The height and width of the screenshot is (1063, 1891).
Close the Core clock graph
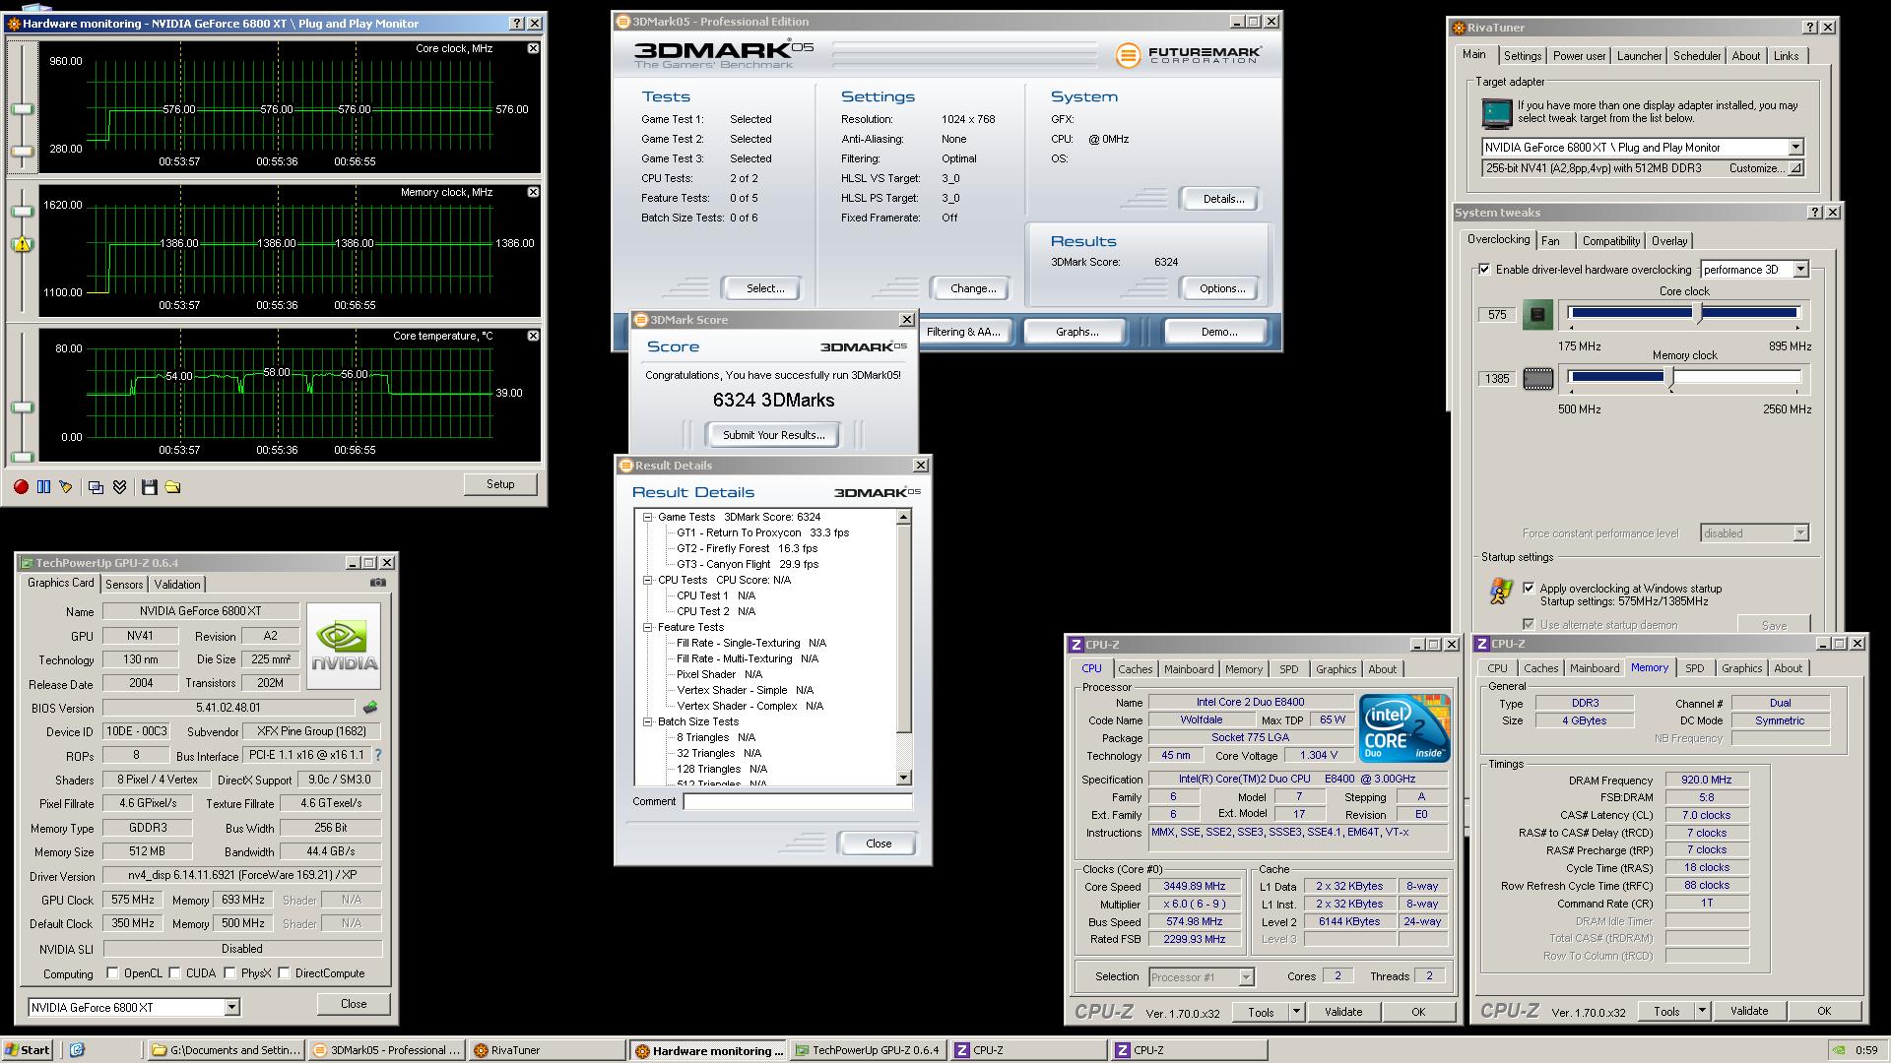pos(533,48)
